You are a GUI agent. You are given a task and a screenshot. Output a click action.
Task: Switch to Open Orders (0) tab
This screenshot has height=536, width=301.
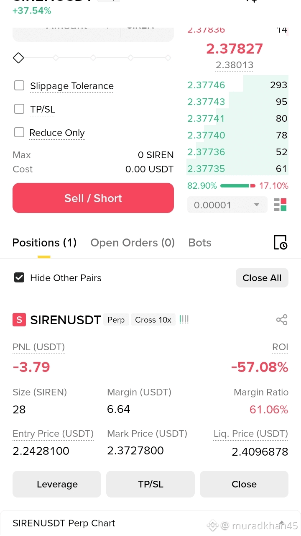pos(133,243)
